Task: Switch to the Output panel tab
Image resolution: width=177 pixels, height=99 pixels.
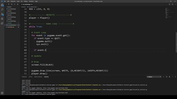Action: pyautogui.click(x=30, y=77)
